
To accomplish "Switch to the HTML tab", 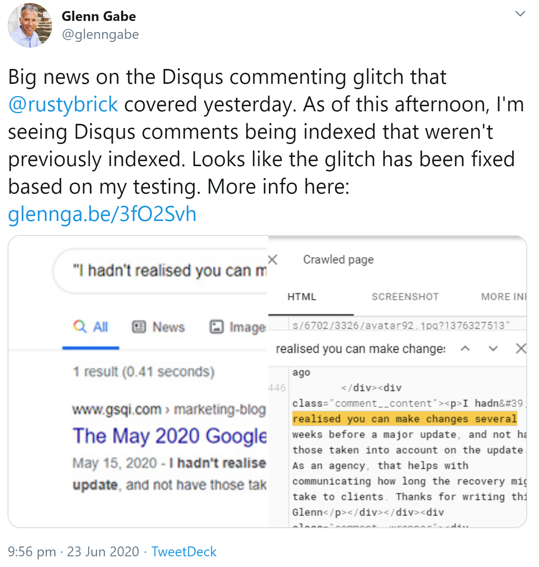I will point(302,296).
